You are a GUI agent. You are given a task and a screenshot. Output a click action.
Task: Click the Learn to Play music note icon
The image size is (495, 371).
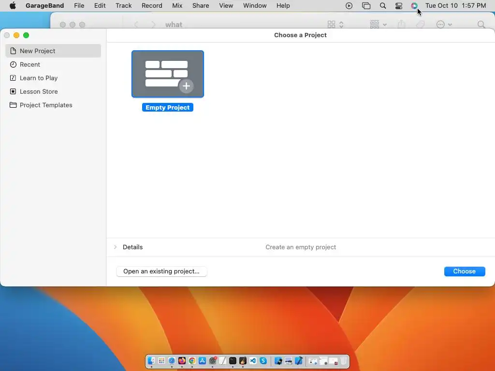13,78
